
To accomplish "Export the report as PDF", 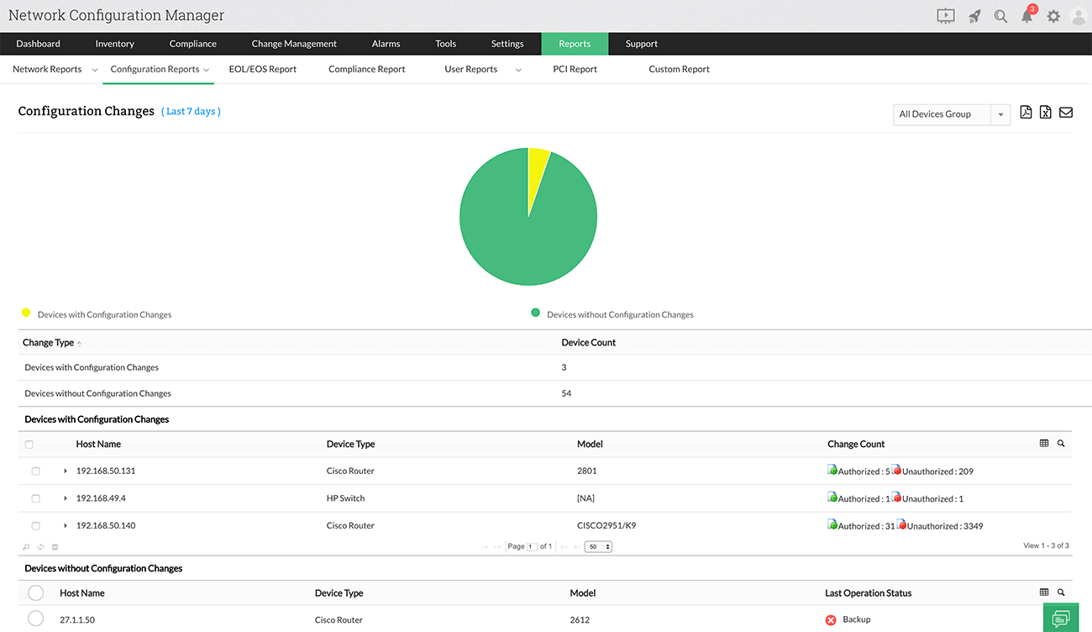I will (x=1026, y=111).
